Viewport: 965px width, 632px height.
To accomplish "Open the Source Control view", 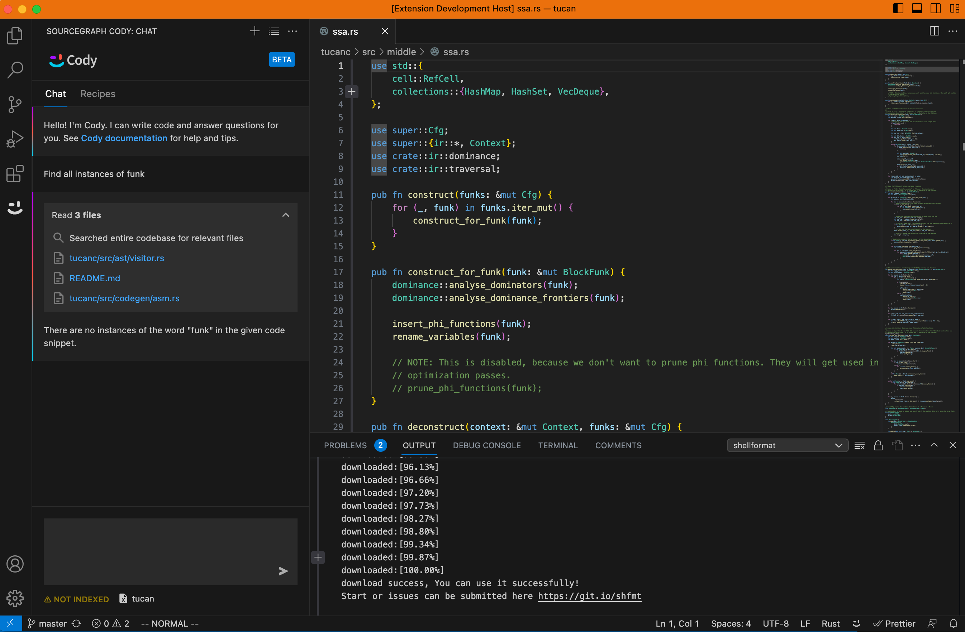I will pyautogui.click(x=15, y=105).
